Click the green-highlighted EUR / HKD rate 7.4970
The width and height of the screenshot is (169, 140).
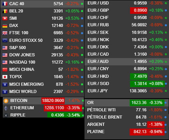pyautogui.click(x=139, y=76)
